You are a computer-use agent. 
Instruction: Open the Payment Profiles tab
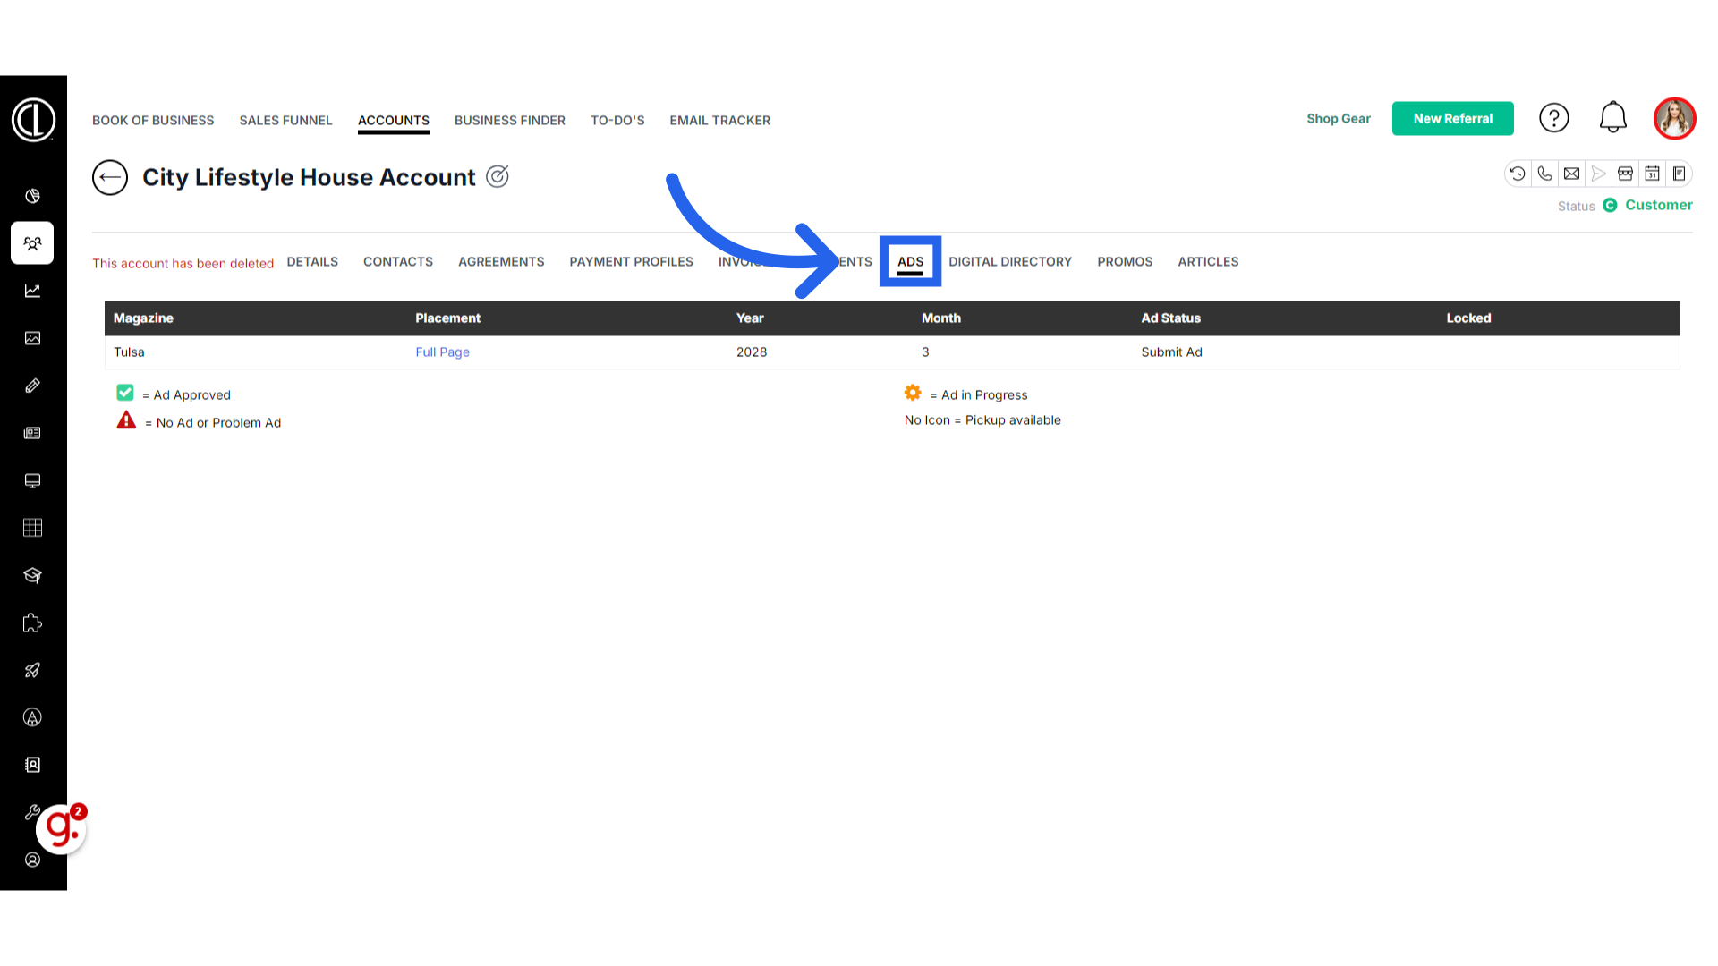coord(632,261)
